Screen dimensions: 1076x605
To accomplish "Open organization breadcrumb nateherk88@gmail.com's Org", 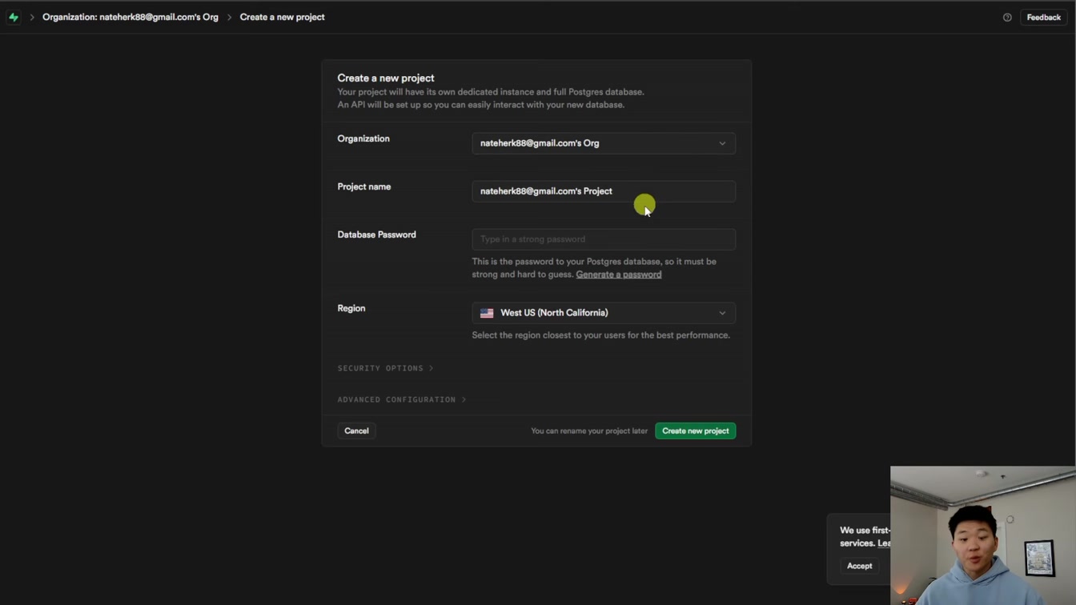I will [x=130, y=17].
